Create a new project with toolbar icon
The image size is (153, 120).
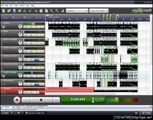click(4, 11)
